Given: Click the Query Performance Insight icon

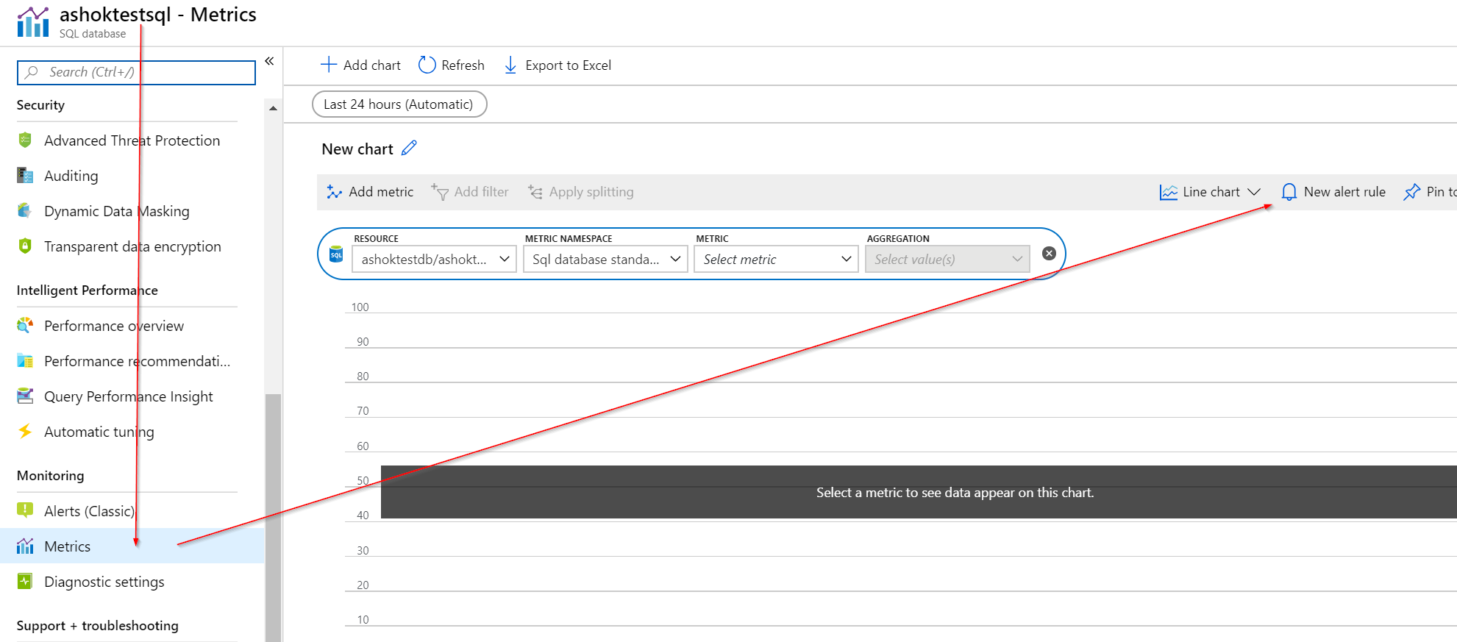Looking at the screenshot, I should pos(25,396).
